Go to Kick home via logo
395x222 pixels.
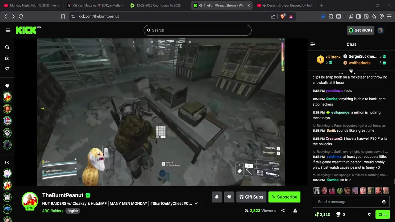click(28, 30)
